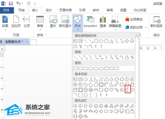
Task: Insert a SmartArt graphic
Action: 90,22
